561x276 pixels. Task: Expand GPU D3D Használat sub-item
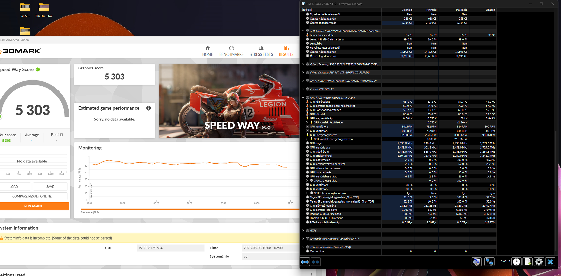coord(307,181)
